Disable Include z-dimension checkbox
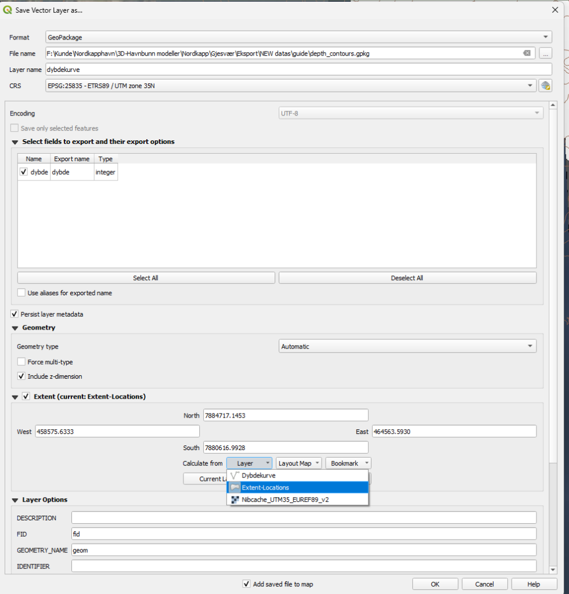 [x=22, y=376]
